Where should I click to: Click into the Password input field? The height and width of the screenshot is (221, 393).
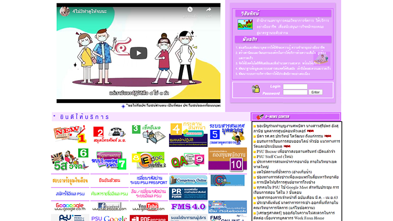coord(295,92)
